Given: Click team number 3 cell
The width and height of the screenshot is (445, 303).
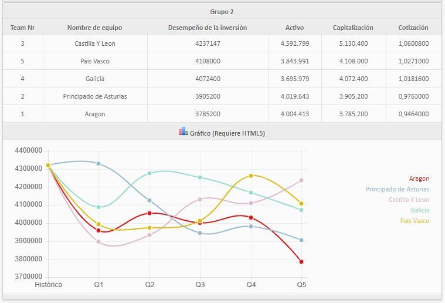Looking at the screenshot, I should point(22,43).
